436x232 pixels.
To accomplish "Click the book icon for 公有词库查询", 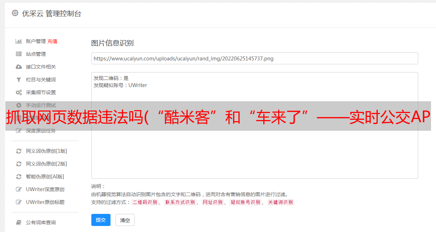I will (x=19, y=222).
